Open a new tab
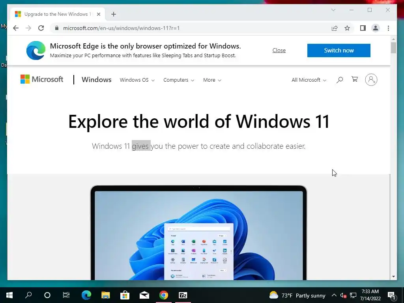The image size is (404, 303). pyautogui.click(x=114, y=14)
